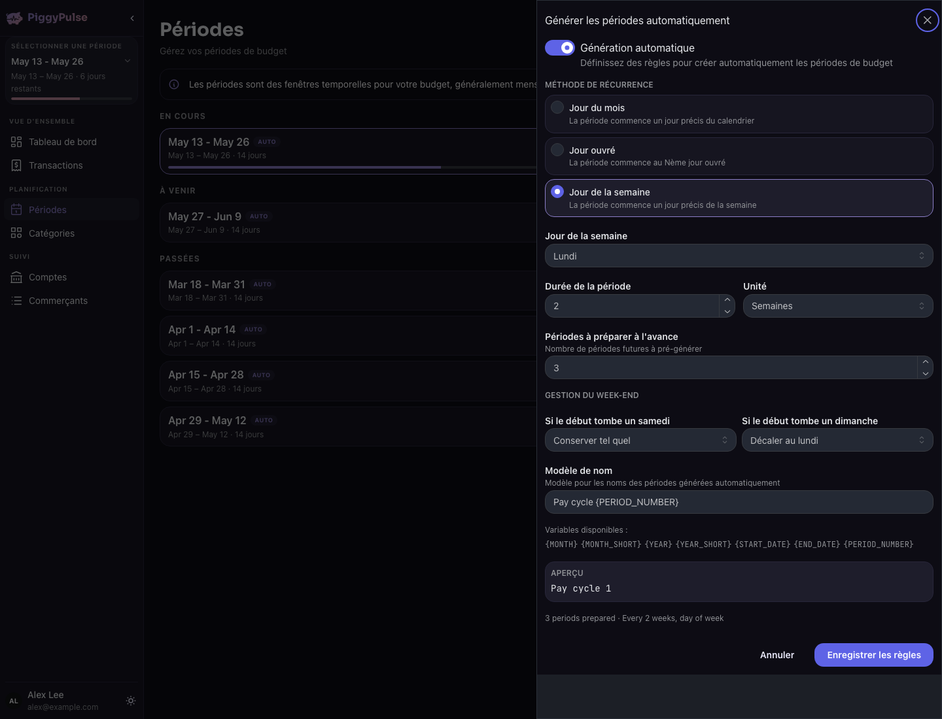Decrease Périodes à préparer with down arrow

point(925,373)
